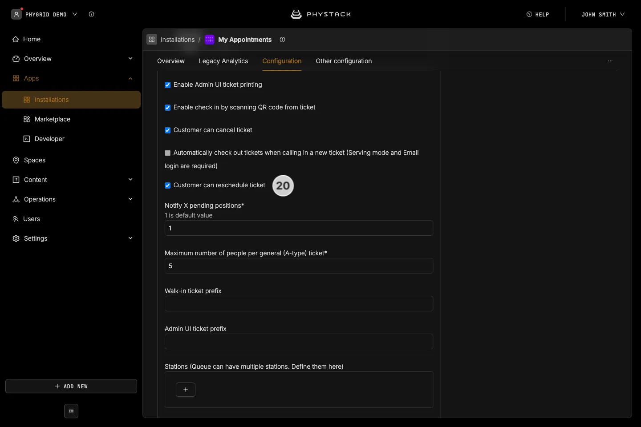Uncheck Customer can cancel ticket
Image resolution: width=641 pixels, height=427 pixels.
[167, 130]
